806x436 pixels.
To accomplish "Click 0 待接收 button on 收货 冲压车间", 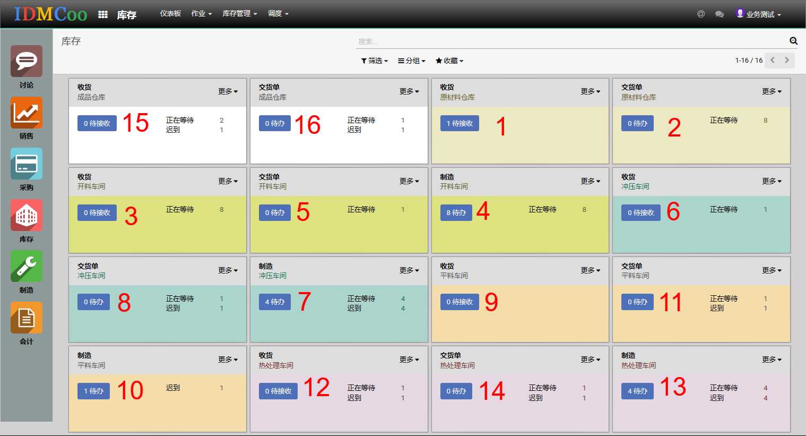I will pyautogui.click(x=641, y=212).
